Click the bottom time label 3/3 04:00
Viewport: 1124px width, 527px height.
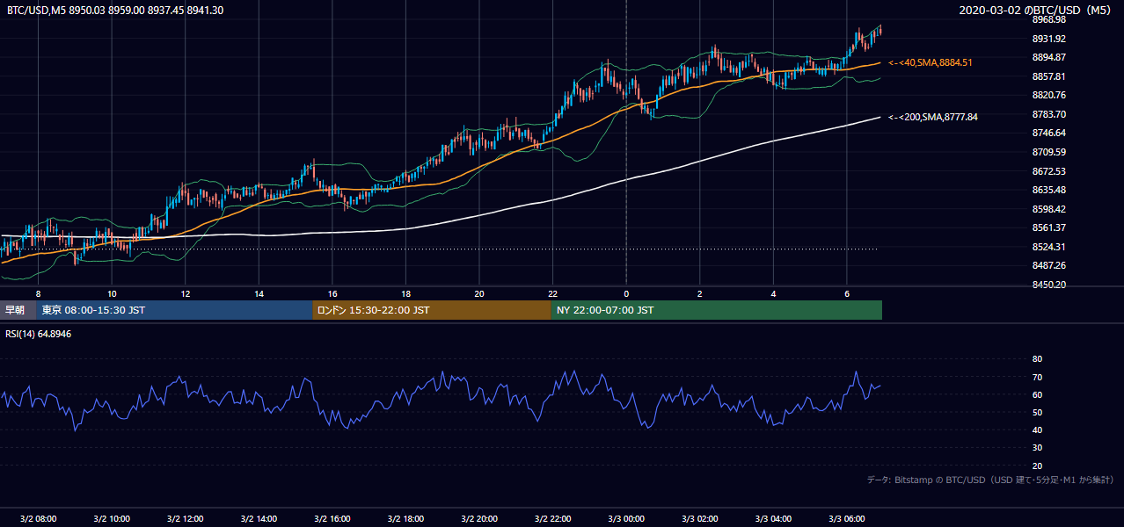click(x=772, y=519)
